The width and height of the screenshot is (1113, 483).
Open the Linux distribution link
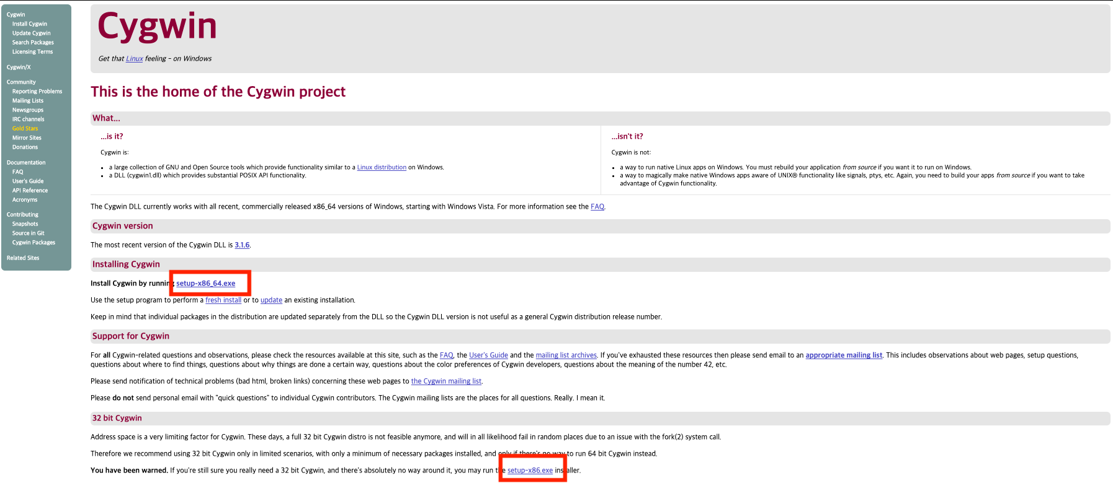tap(382, 167)
